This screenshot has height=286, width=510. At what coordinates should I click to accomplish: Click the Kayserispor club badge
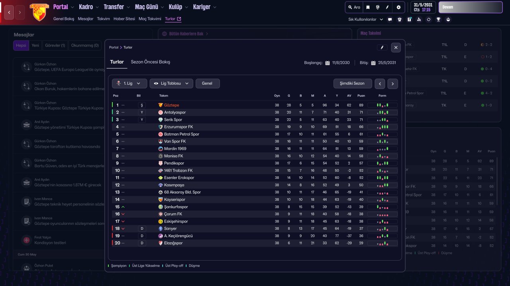(161, 199)
